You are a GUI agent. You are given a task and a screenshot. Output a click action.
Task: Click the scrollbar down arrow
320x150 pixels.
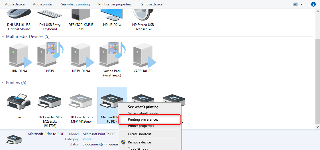(317, 127)
